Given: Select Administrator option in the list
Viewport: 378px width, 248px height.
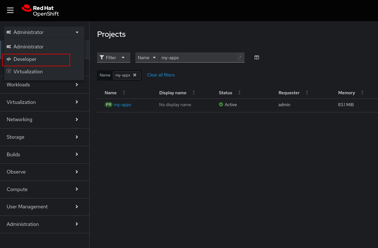Looking at the screenshot, I should [28, 47].
